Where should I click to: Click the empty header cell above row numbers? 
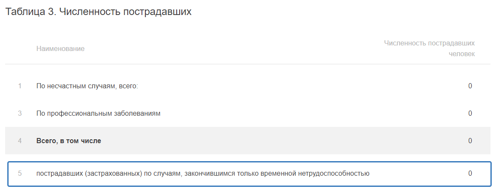point(20,48)
